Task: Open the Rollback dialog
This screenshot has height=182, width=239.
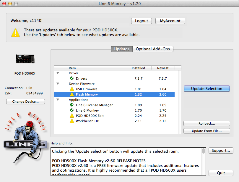Action: [x=207, y=123]
